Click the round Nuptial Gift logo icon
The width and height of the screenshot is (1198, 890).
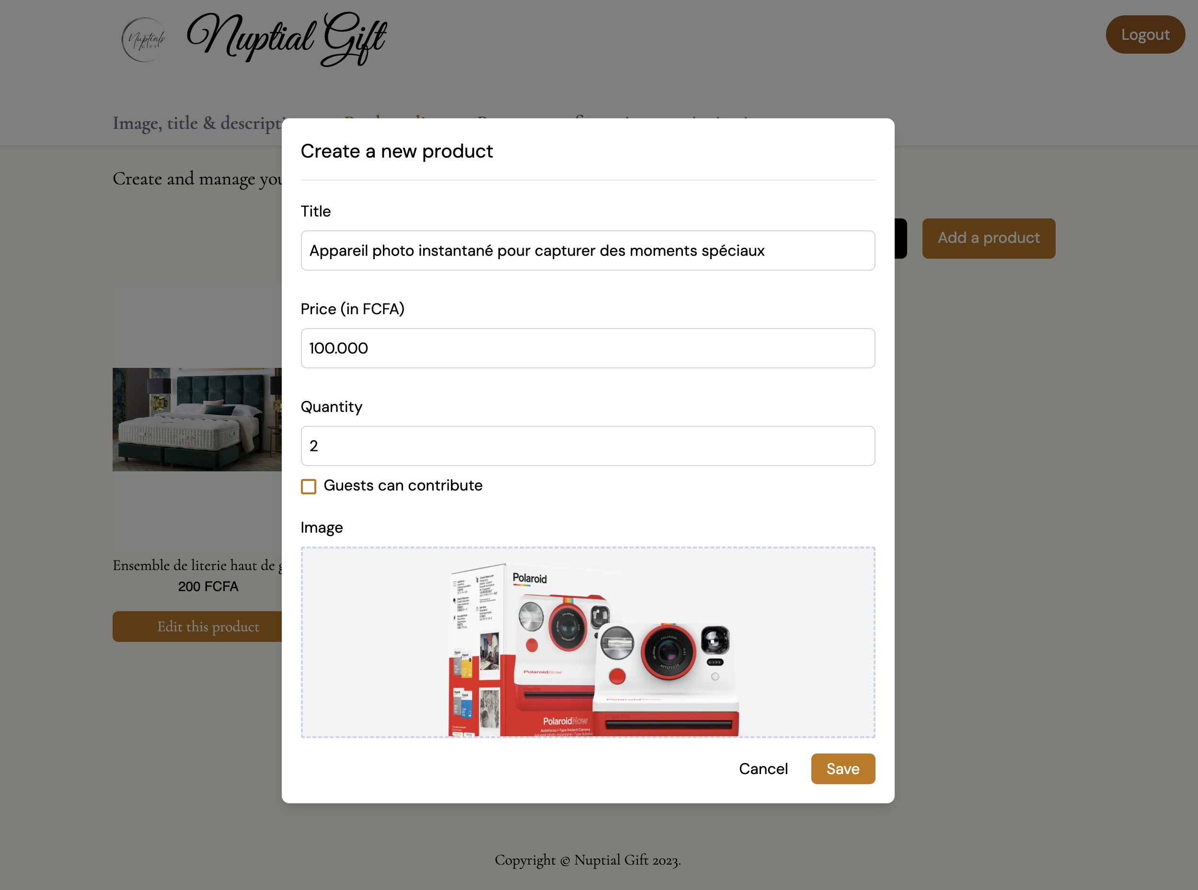pos(143,39)
